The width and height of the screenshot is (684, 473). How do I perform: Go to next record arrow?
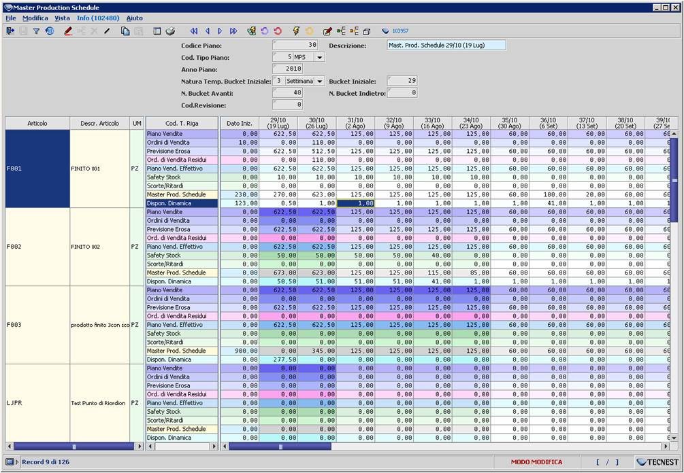coord(221,31)
